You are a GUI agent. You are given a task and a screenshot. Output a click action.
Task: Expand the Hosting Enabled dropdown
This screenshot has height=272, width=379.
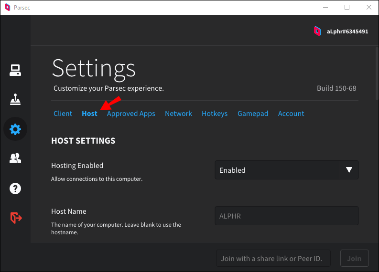click(x=286, y=170)
